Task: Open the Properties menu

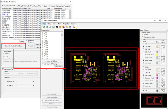Action: click(x=66, y=24)
